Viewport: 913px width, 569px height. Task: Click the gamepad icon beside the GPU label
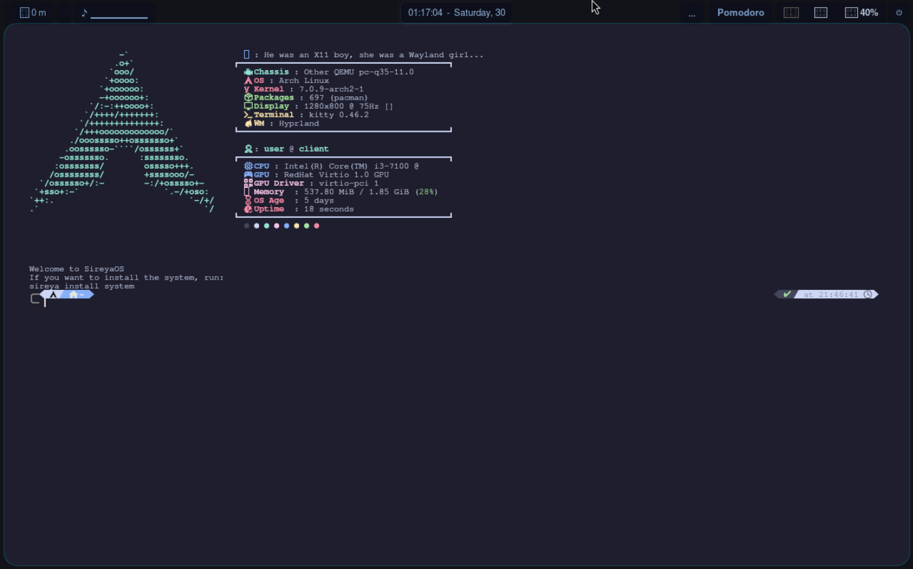click(248, 174)
